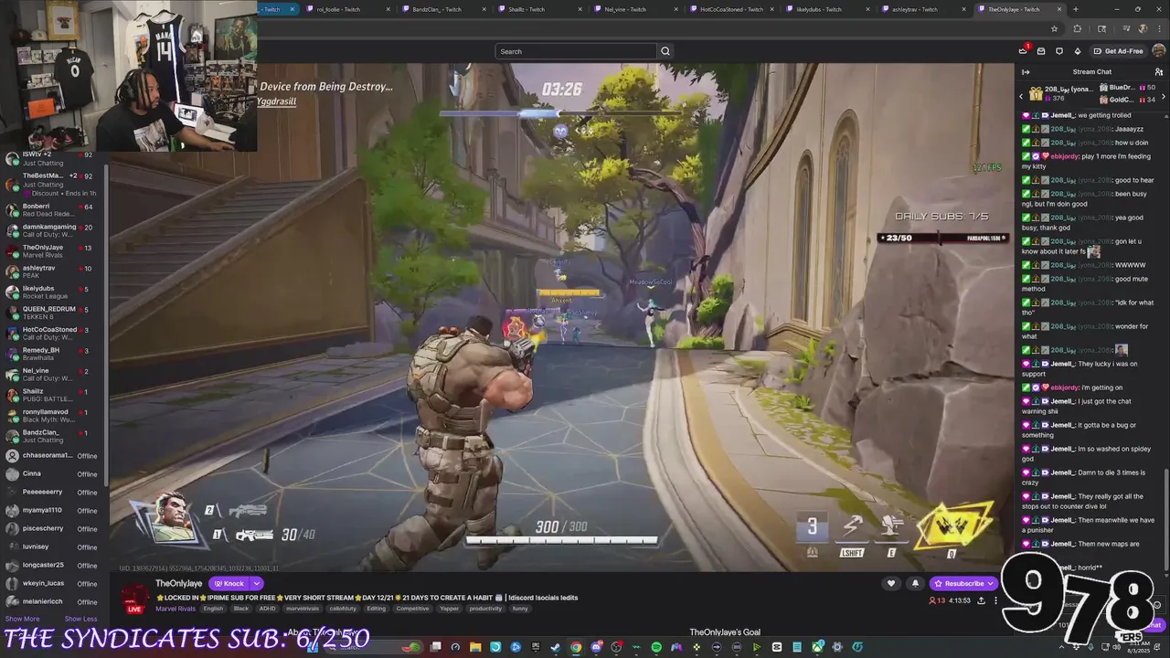Click the ADHD tag
Screen dimensions: 1170x658
268,609
